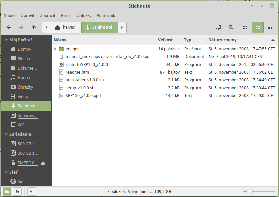Select setup_v1.0.0.sh file
279x197 pixels.
pyautogui.click(x=80, y=88)
